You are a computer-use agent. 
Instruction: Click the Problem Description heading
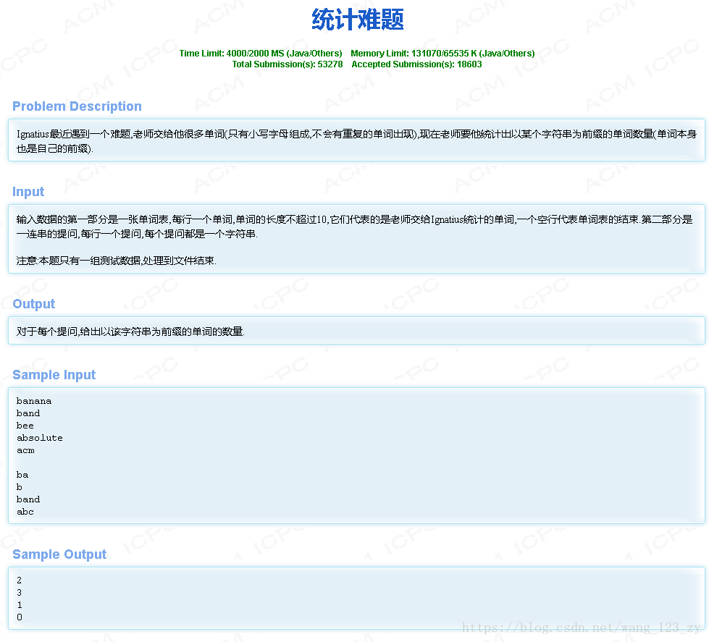tap(77, 106)
